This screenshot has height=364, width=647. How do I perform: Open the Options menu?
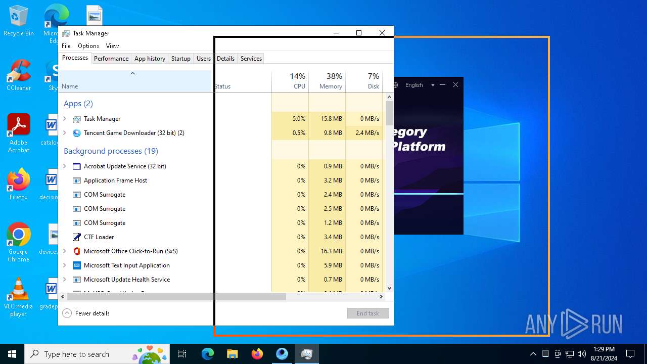coord(88,46)
